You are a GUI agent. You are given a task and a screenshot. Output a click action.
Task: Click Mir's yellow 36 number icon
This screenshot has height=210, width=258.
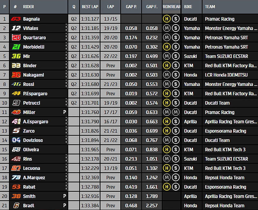(16, 57)
